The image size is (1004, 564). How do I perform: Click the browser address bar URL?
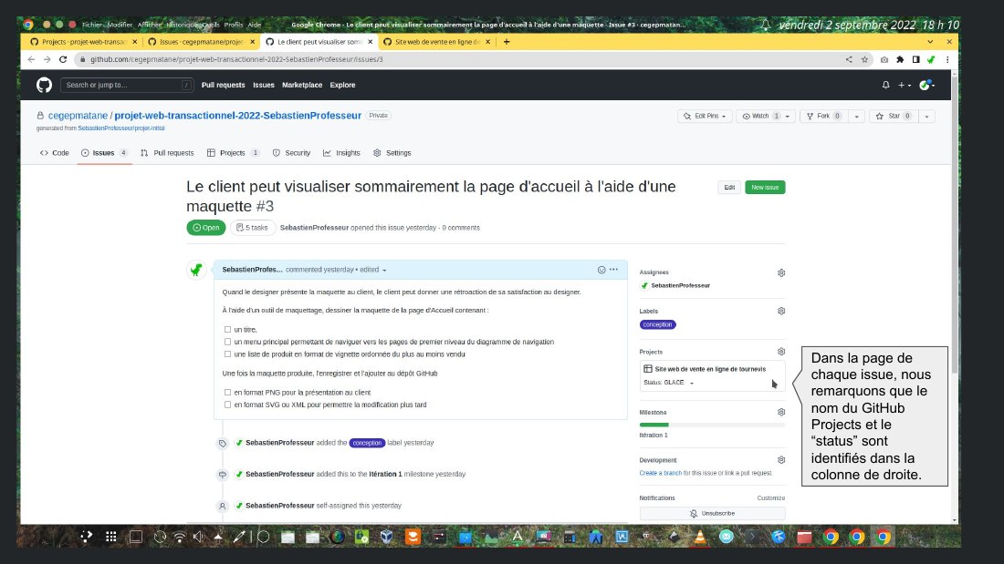[x=236, y=59]
